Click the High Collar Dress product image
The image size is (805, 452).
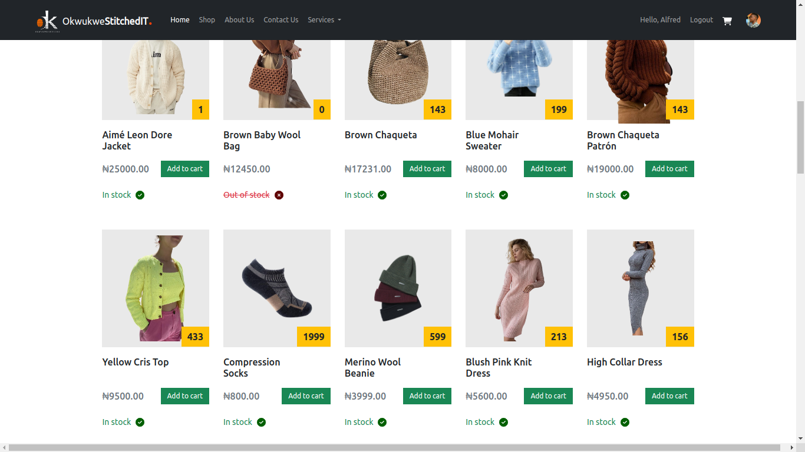[641, 288]
